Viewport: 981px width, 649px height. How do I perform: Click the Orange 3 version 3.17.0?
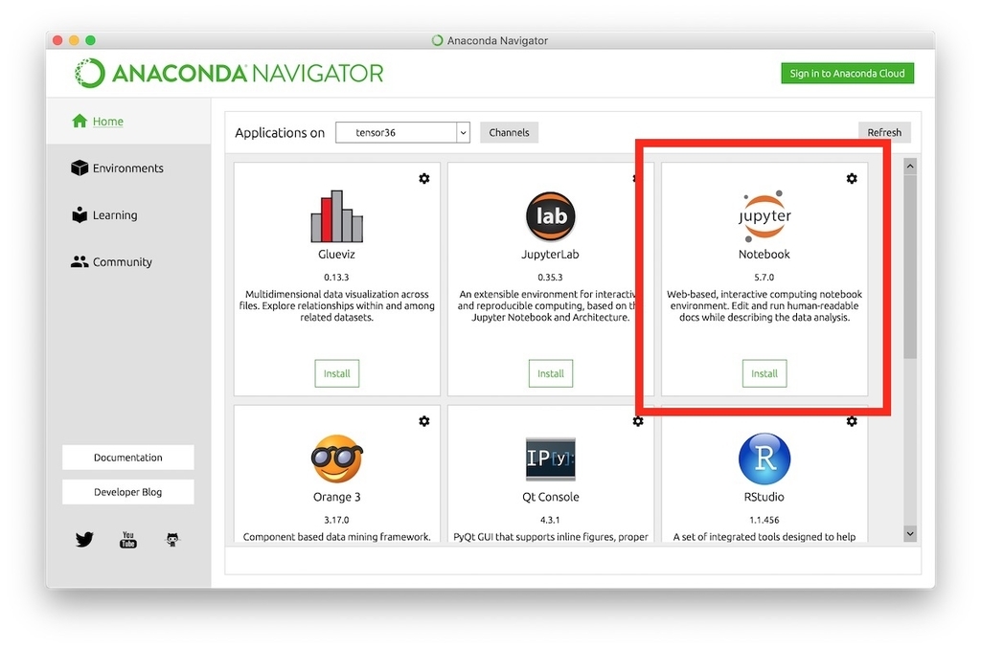(x=336, y=520)
